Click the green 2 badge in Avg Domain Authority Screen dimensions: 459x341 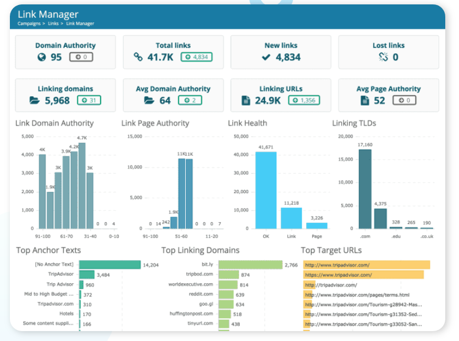[x=190, y=100]
